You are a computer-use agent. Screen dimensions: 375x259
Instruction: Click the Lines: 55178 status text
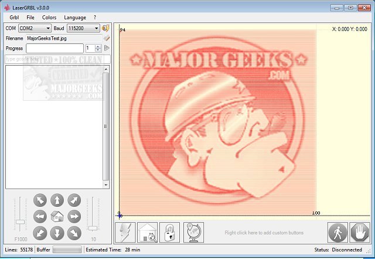tap(19, 250)
